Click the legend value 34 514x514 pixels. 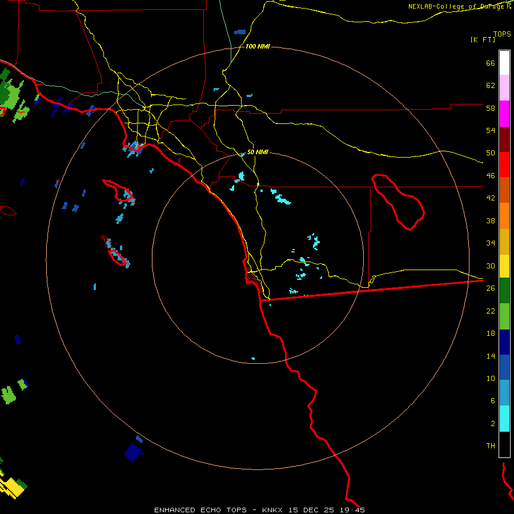tap(491, 243)
